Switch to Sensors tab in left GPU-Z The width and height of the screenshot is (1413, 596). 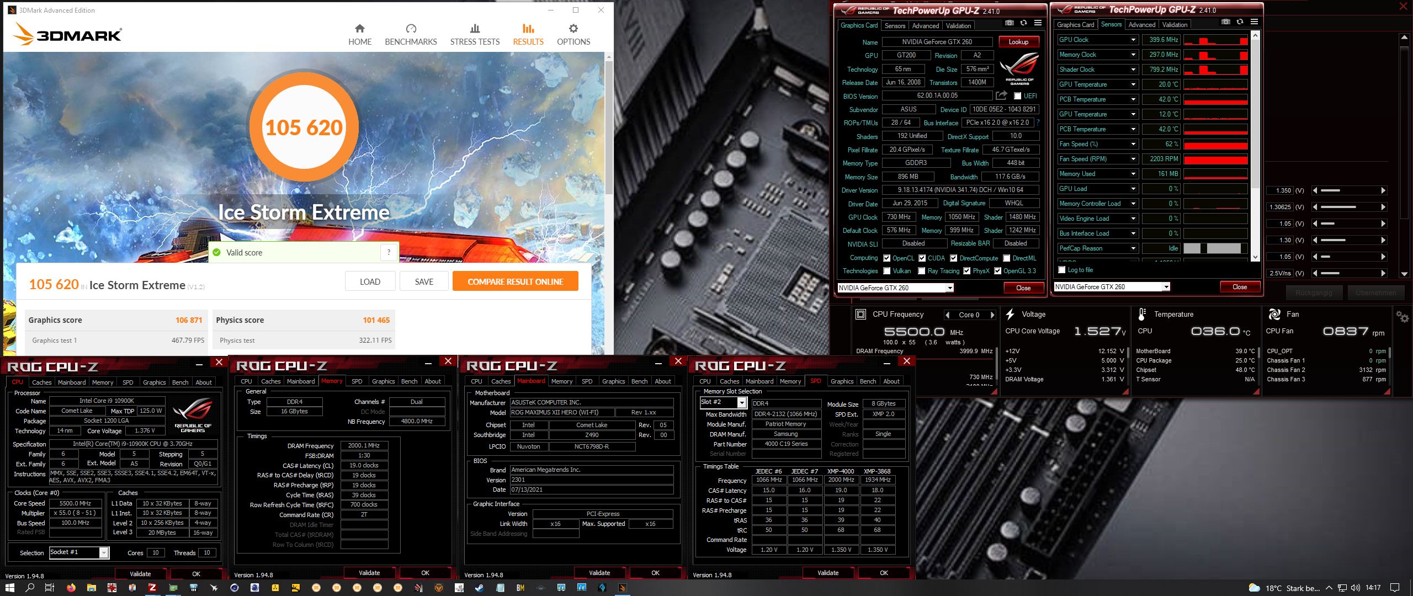click(895, 26)
